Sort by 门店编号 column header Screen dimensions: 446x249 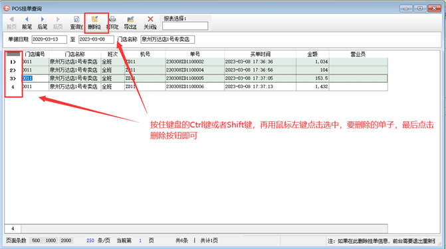coord(35,54)
